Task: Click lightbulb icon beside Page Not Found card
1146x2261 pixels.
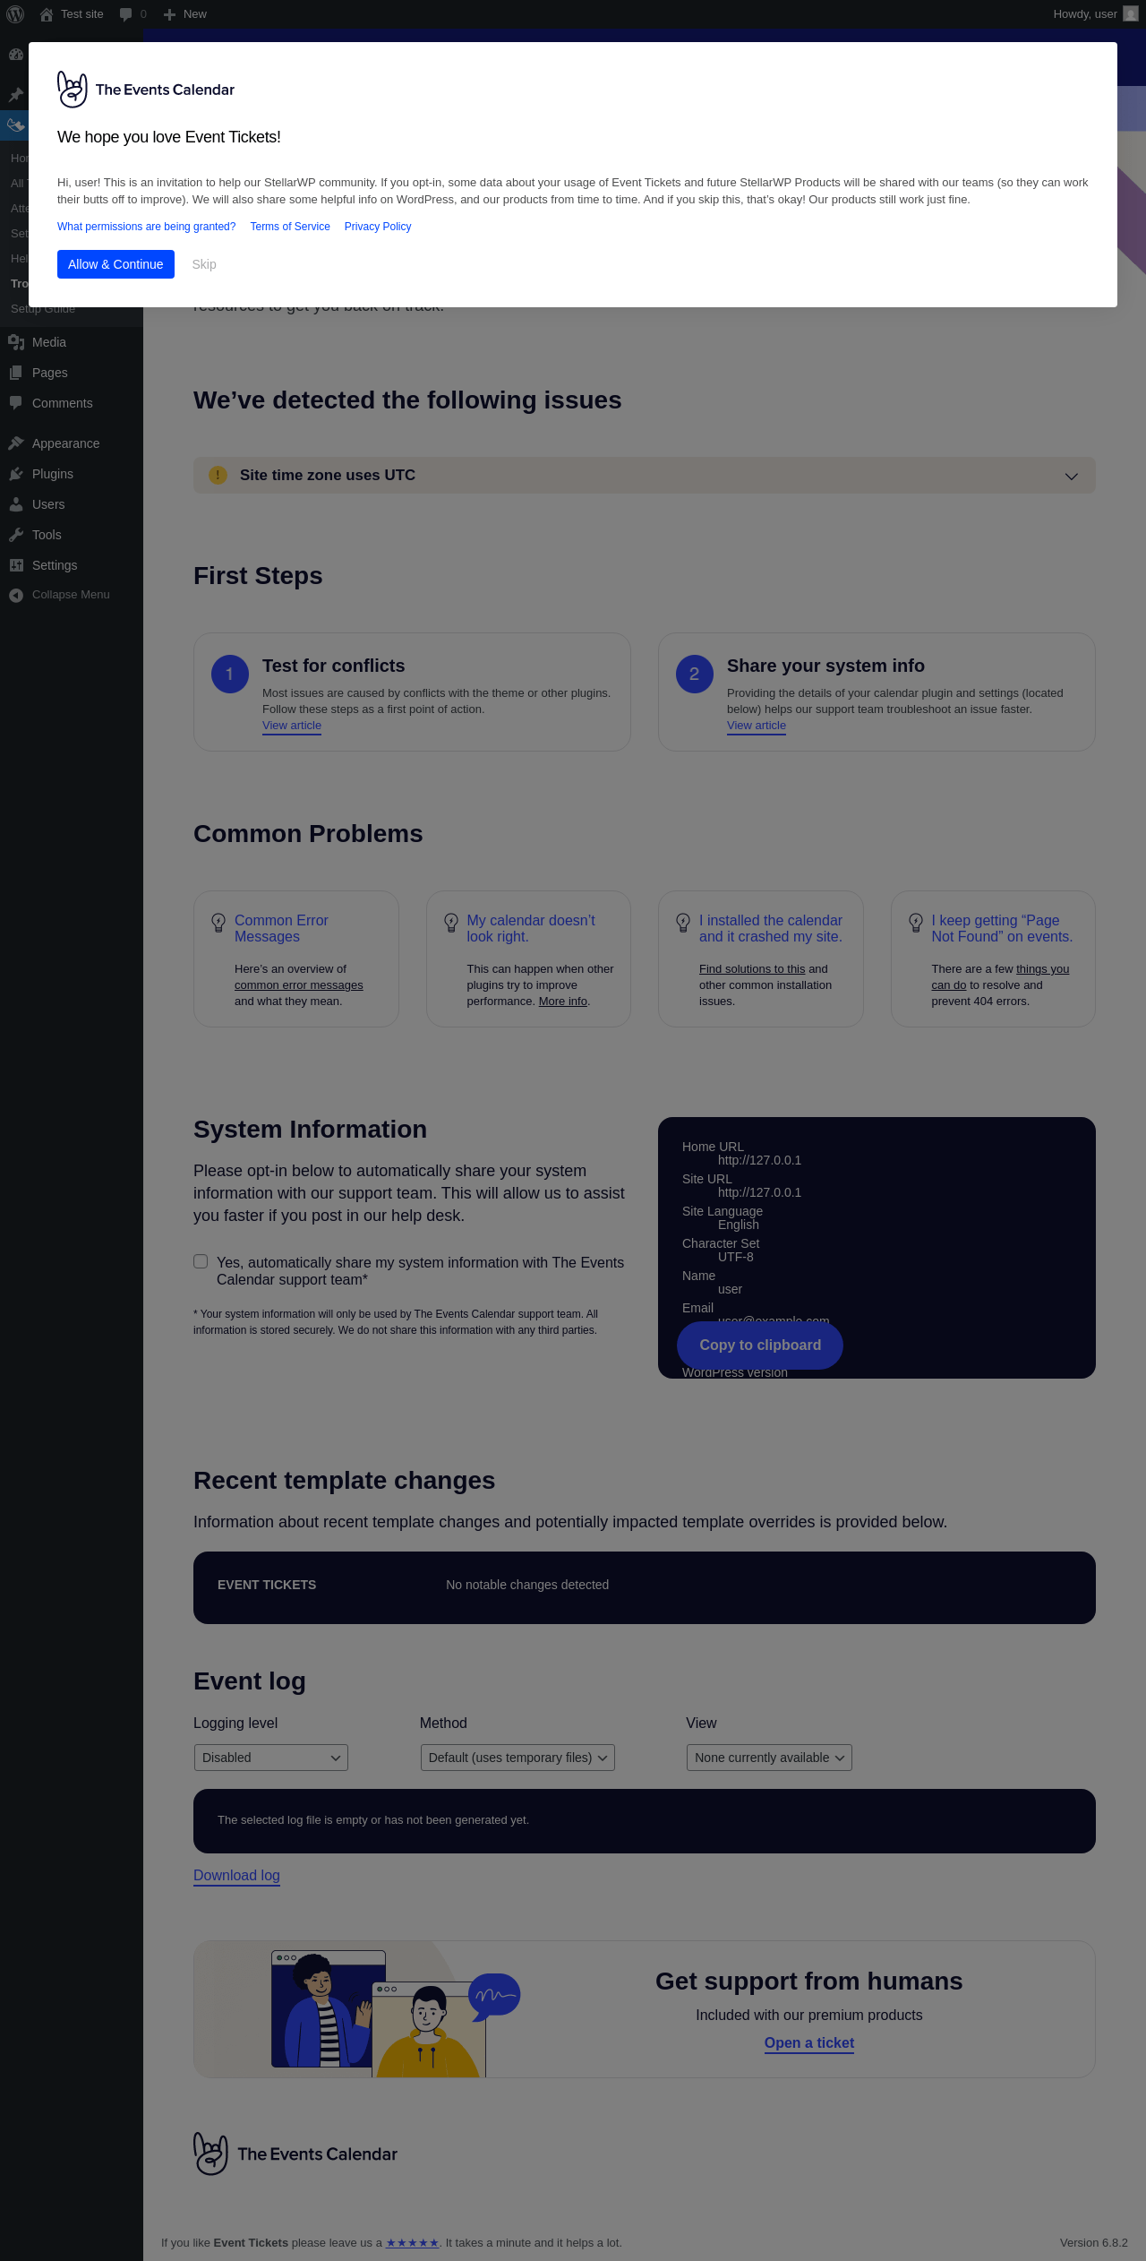Action: (916, 923)
